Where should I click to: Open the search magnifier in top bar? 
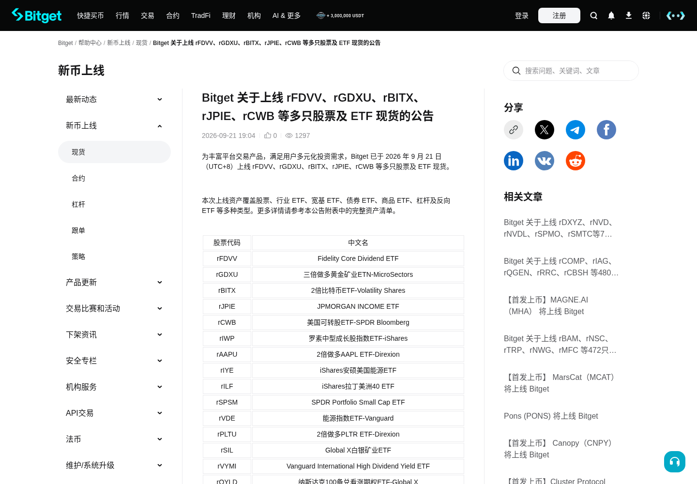(x=594, y=15)
